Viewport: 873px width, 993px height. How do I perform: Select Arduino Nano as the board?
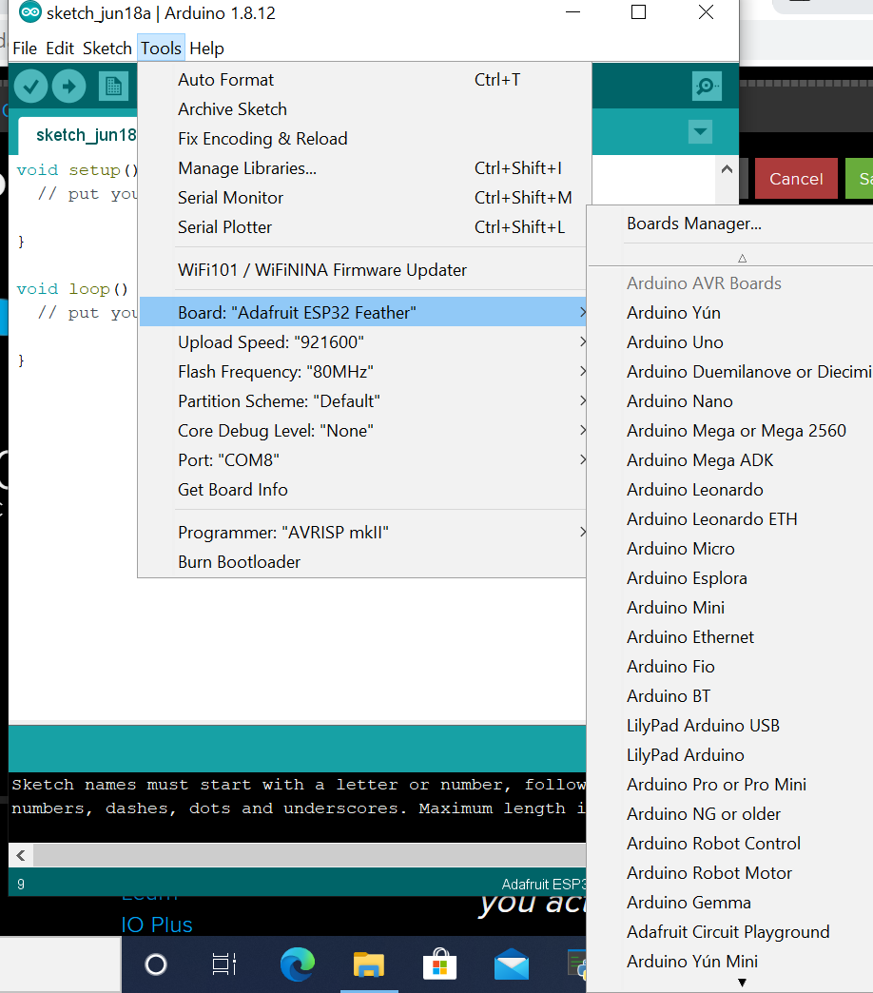679,400
